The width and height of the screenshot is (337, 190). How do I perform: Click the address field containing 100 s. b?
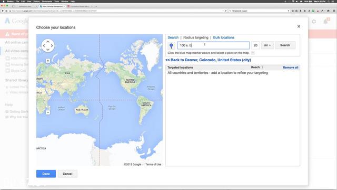click(x=213, y=45)
